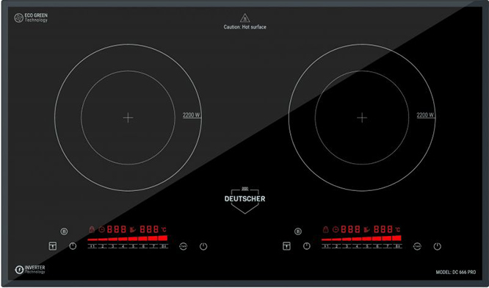Tap the left zone START circle icon
Image resolution: width=489 pixels, height=288 pixels.
click(x=183, y=246)
